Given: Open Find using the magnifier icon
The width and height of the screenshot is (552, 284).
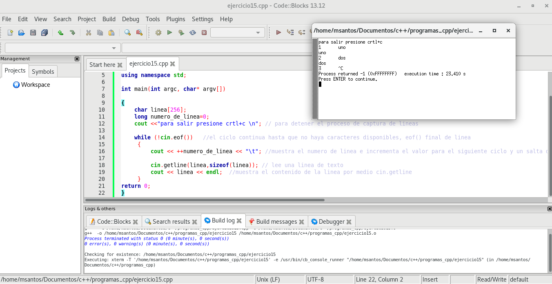Looking at the screenshot, I should click(x=127, y=33).
